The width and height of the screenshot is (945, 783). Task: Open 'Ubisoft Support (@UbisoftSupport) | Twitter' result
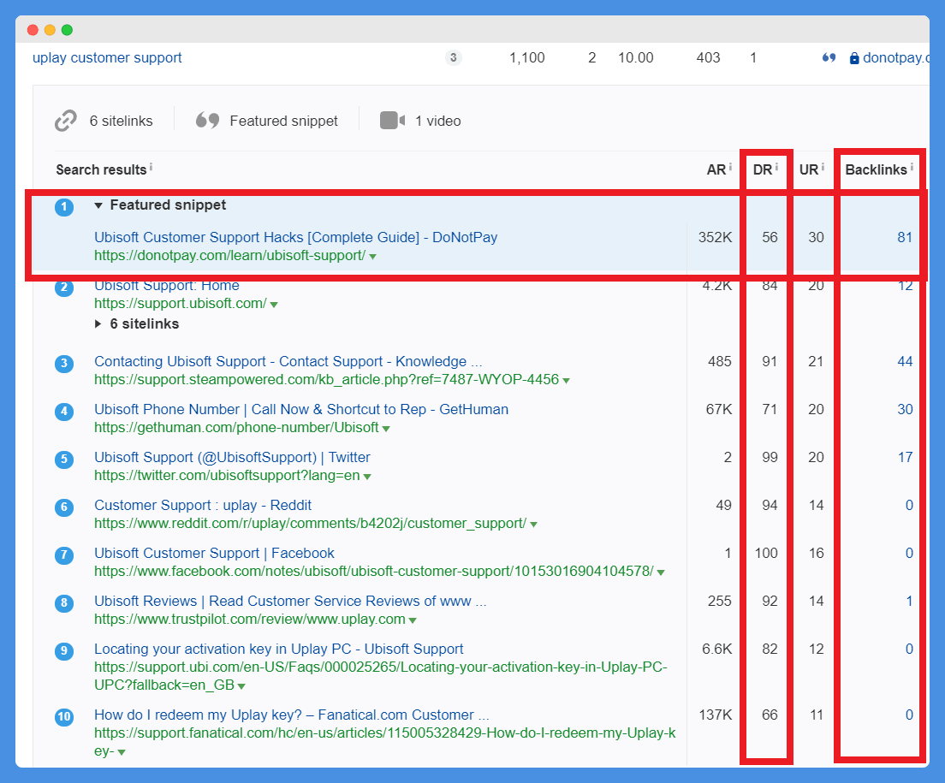click(x=232, y=457)
